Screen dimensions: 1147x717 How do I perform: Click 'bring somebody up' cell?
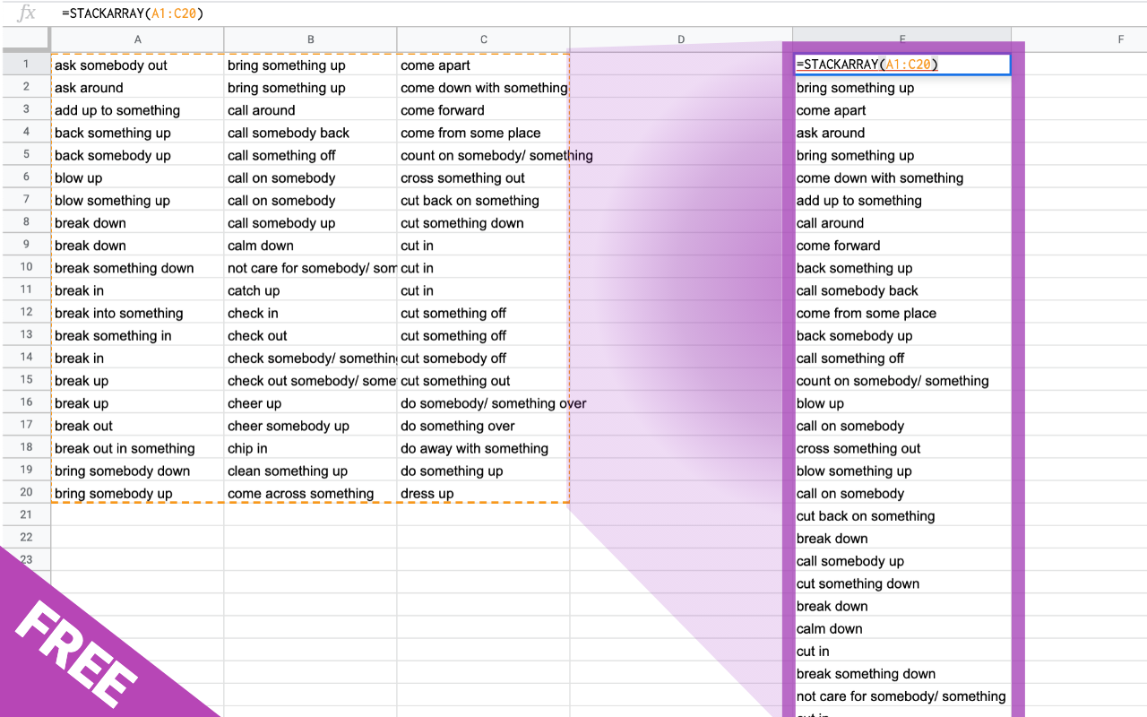point(137,493)
